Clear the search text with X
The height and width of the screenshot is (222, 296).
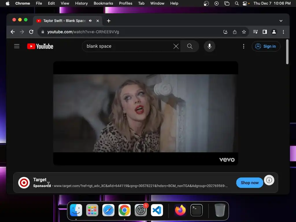pos(176,46)
